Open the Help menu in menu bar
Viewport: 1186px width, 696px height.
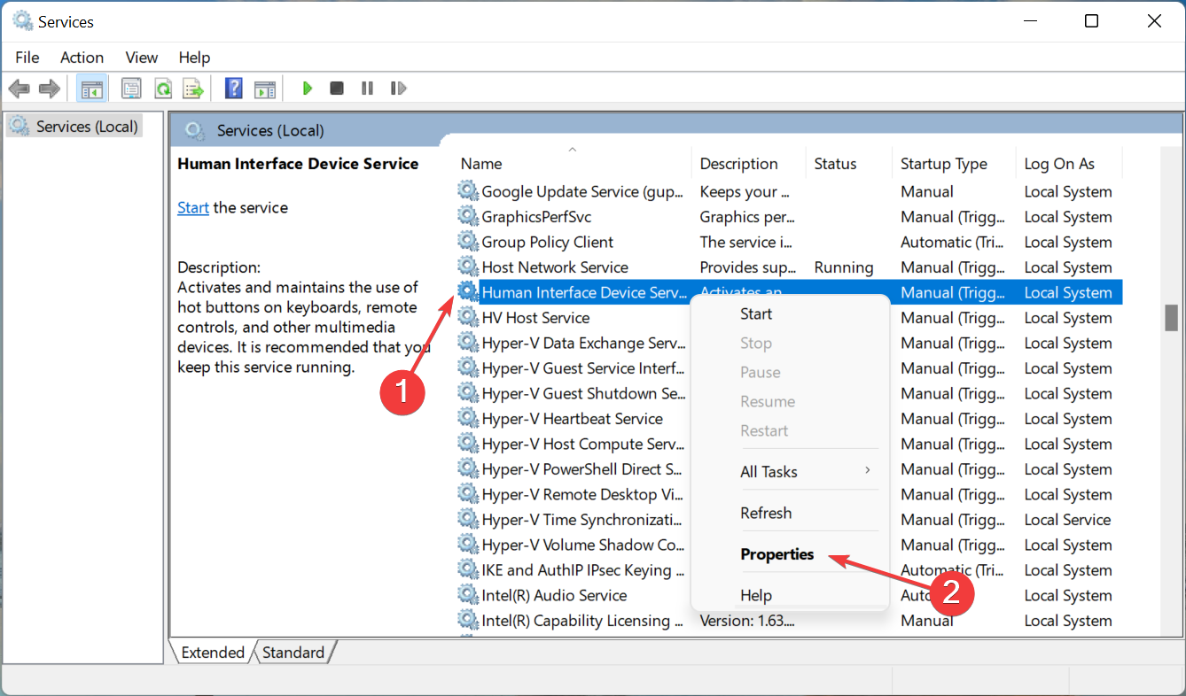194,57
